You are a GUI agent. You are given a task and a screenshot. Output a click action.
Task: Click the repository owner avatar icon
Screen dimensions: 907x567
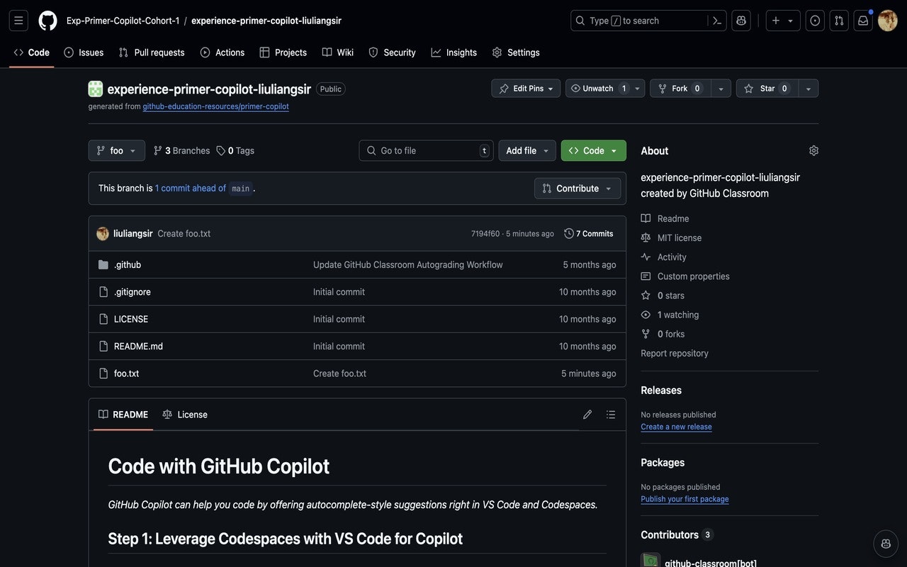click(x=96, y=89)
